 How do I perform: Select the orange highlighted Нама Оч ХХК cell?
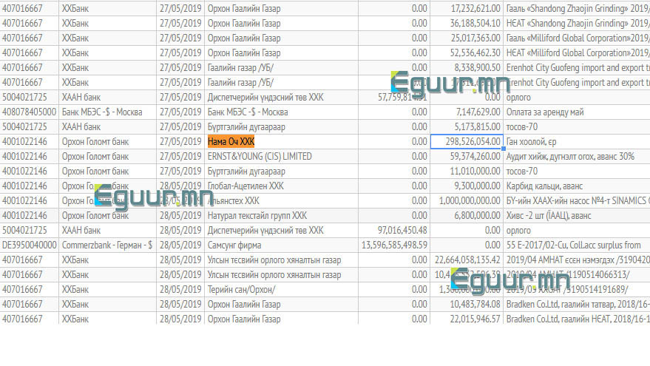[x=231, y=141]
